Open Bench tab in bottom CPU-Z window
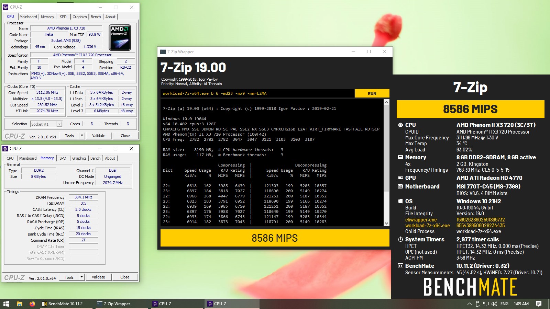Image resolution: width=550 pixels, height=309 pixels. pyautogui.click(x=96, y=158)
